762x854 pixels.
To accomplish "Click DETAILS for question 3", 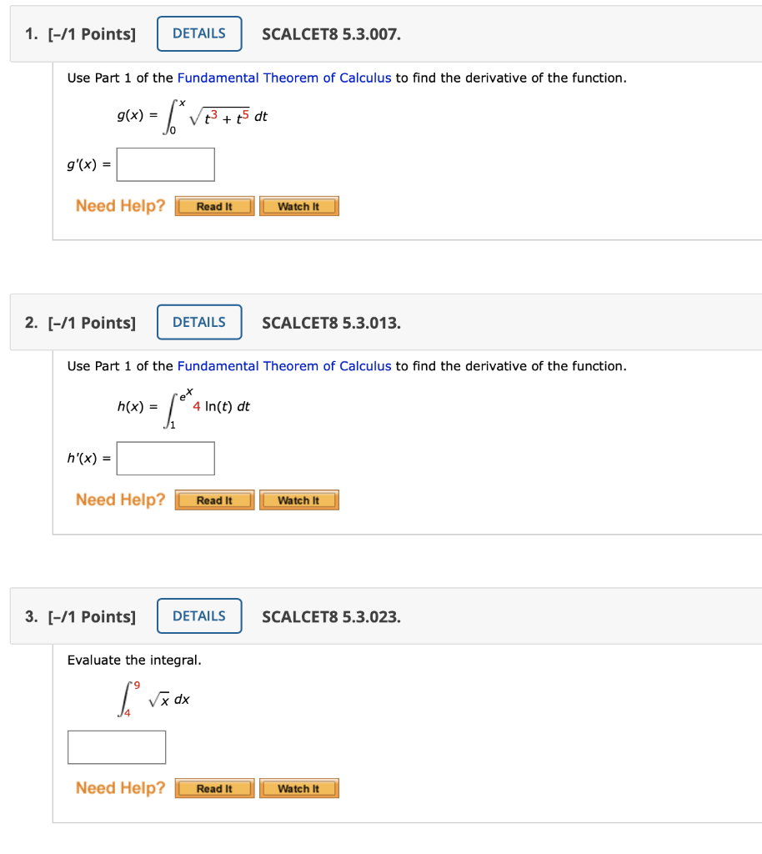I will click(199, 615).
